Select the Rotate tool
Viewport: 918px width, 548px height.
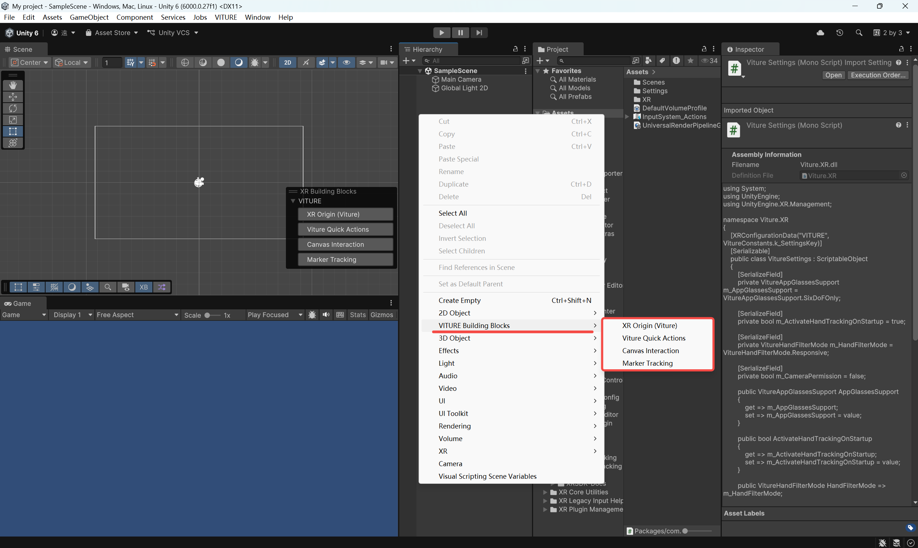click(x=13, y=108)
